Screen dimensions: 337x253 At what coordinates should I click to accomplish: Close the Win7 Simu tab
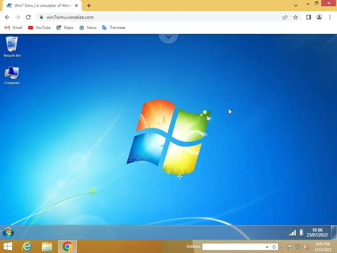click(x=76, y=6)
